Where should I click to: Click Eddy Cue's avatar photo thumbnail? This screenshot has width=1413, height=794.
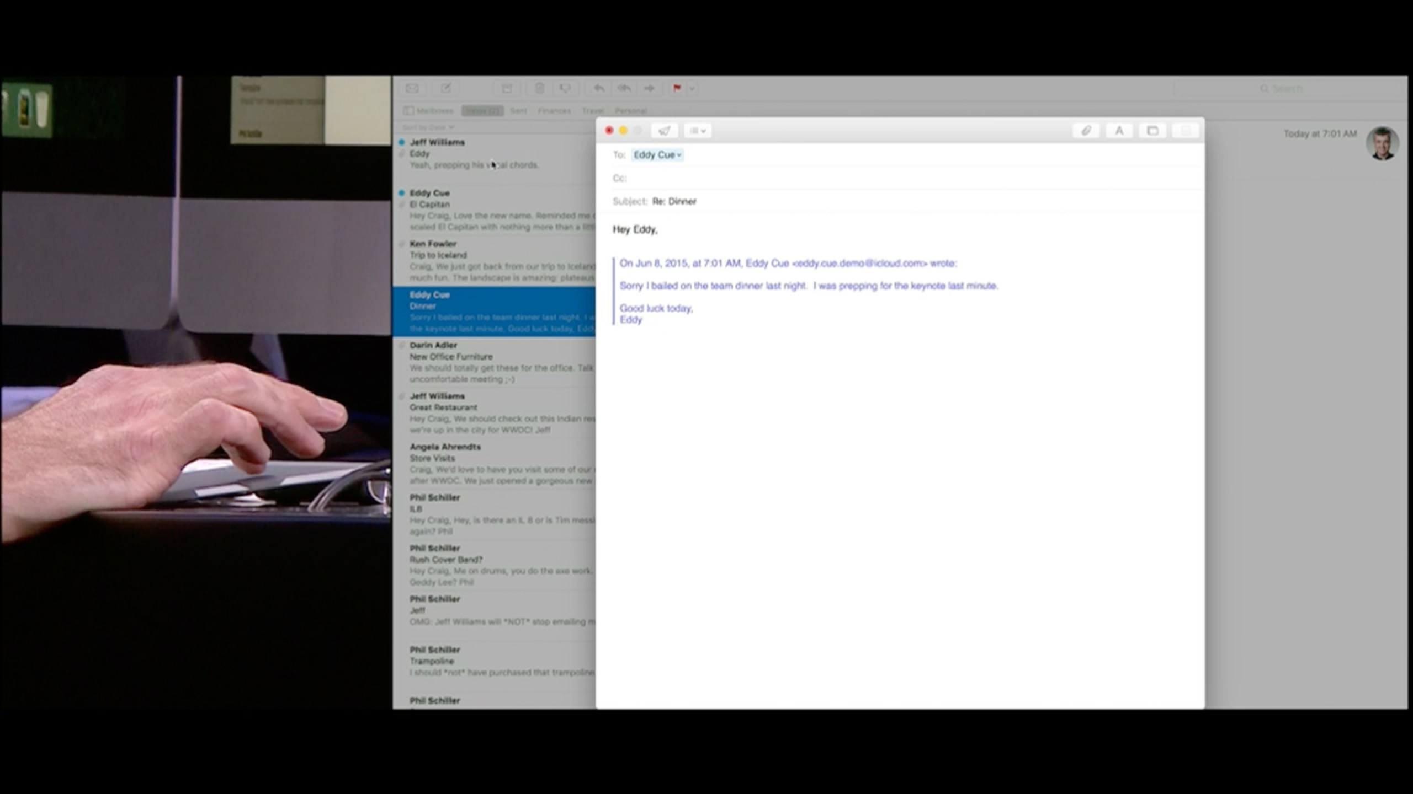coord(1382,143)
